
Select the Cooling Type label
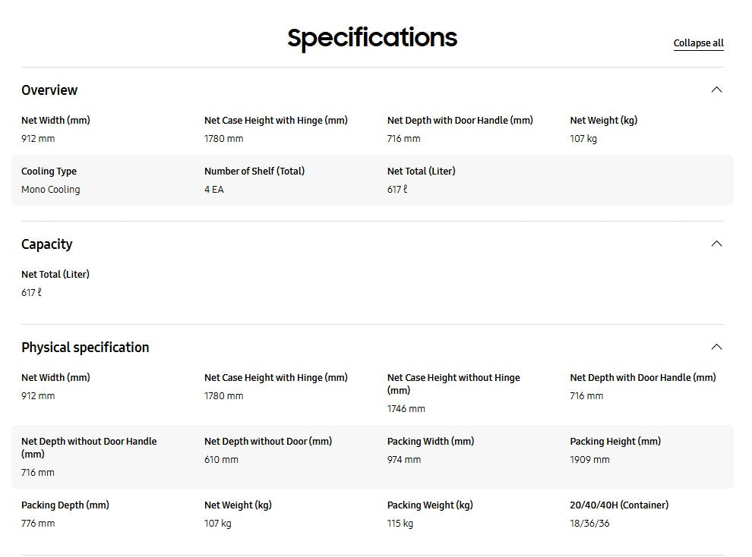49,172
